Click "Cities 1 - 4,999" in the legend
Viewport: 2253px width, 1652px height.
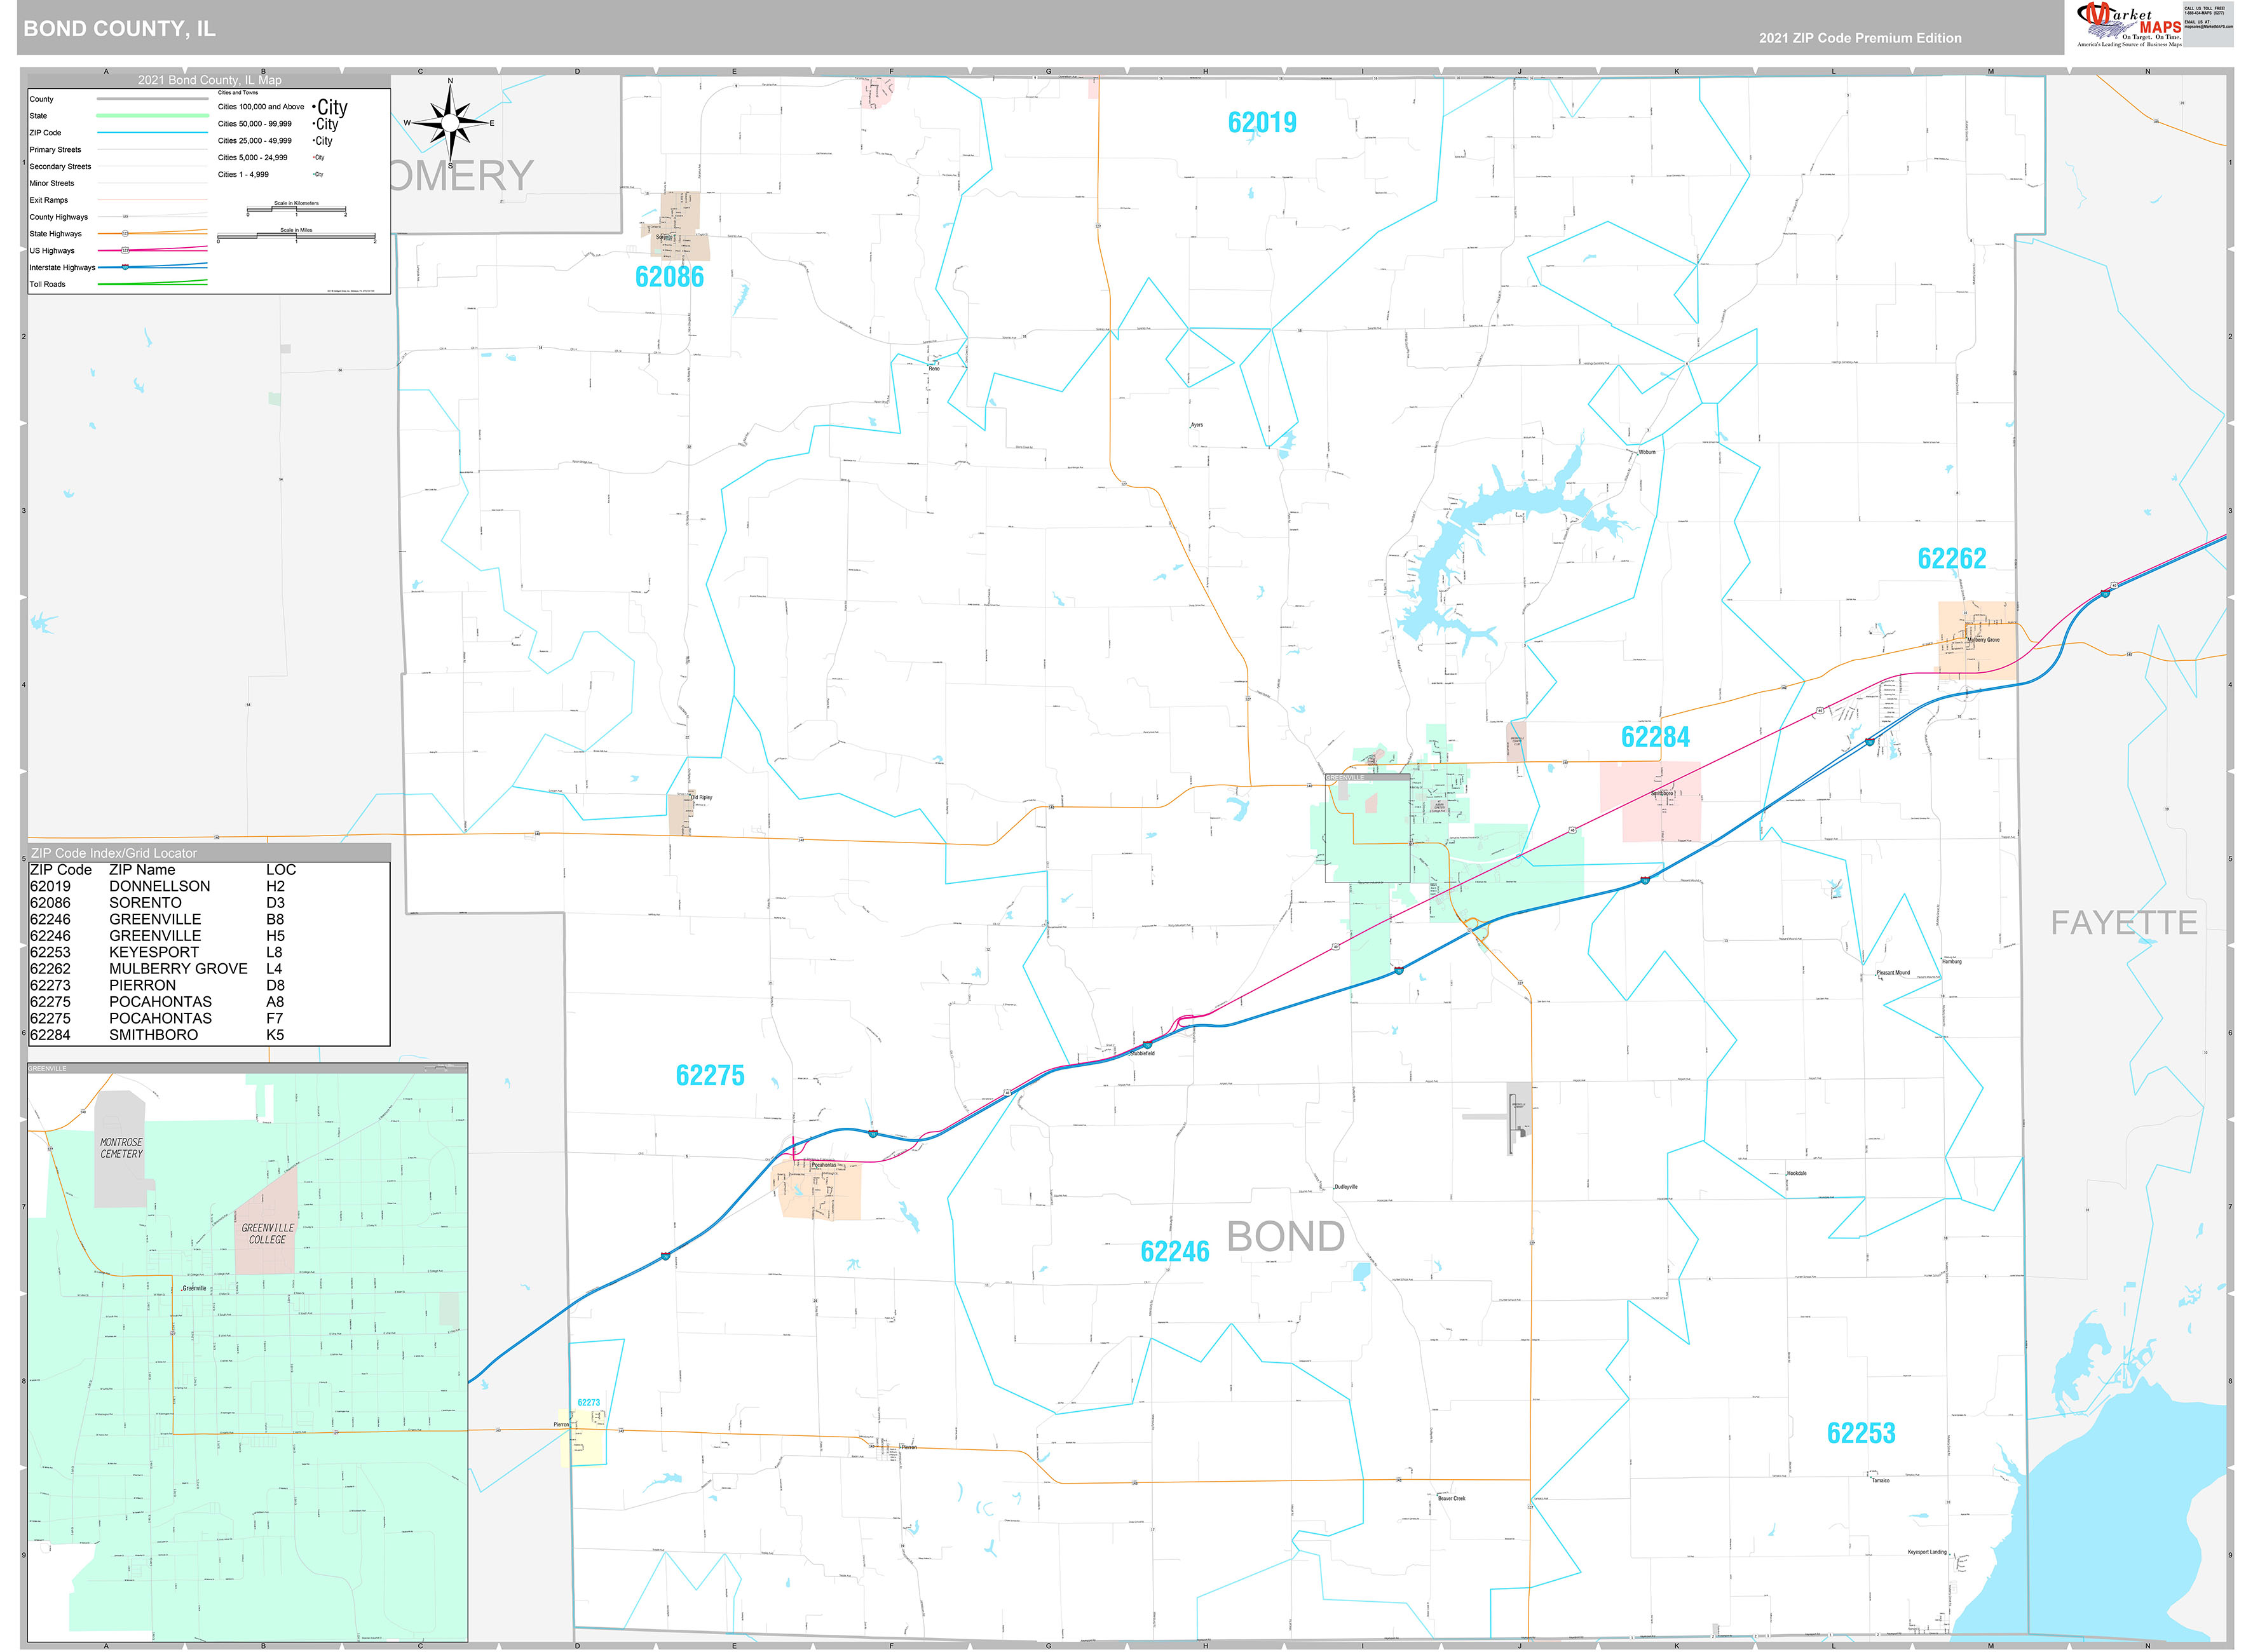(243, 174)
